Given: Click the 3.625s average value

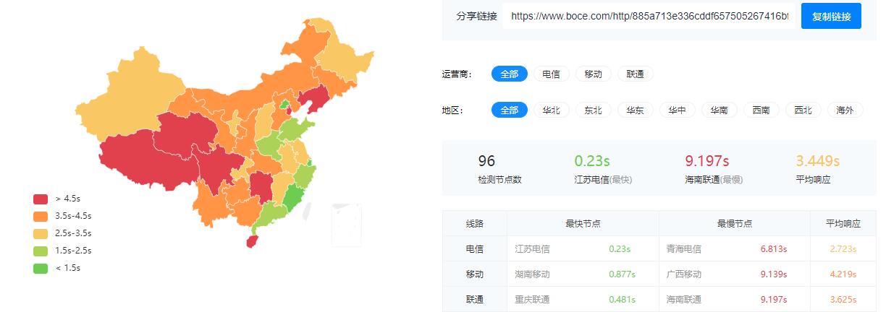Looking at the screenshot, I should point(843,299).
